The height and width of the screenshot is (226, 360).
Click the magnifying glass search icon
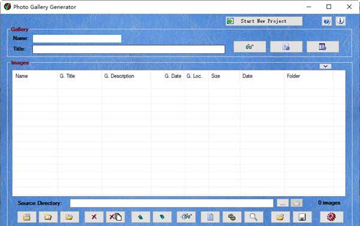click(x=254, y=217)
